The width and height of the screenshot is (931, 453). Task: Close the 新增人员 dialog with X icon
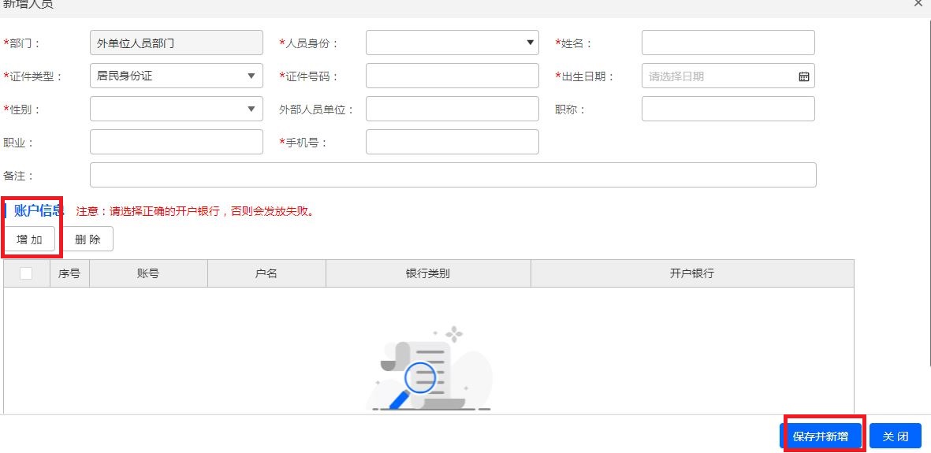tap(918, 4)
